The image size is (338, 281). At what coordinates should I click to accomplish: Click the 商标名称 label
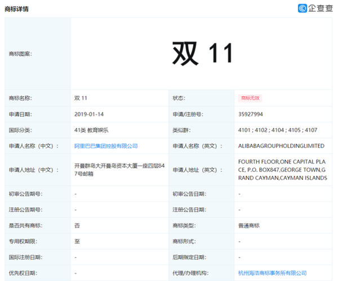point(20,98)
